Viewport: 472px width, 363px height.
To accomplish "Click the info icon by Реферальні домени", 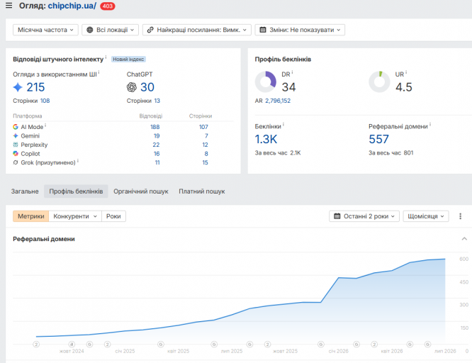I will click(x=430, y=124).
